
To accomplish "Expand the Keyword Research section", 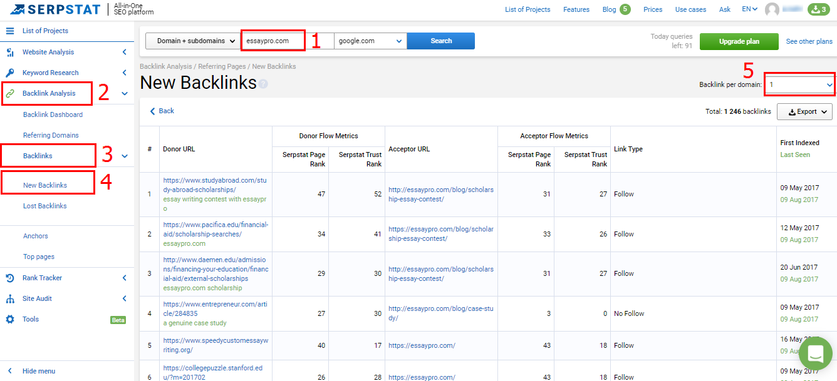I will (124, 73).
